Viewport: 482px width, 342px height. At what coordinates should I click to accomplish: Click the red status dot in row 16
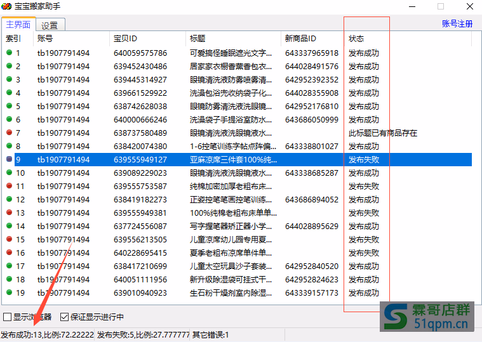point(10,252)
